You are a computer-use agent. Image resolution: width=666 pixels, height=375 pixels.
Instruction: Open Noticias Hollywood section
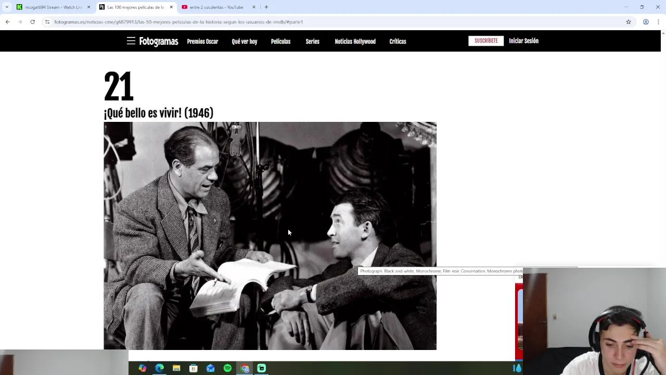pyautogui.click(x=355, y=42)
